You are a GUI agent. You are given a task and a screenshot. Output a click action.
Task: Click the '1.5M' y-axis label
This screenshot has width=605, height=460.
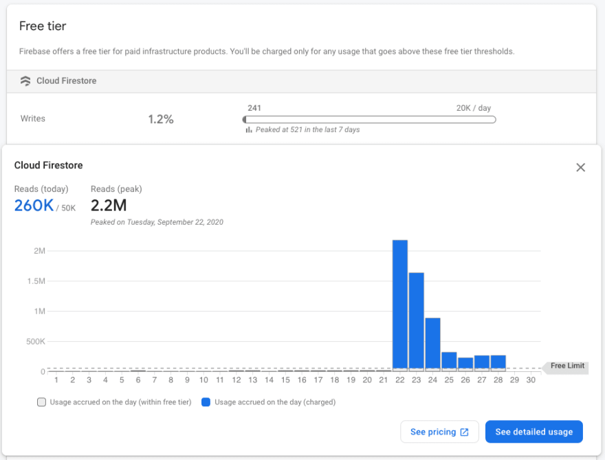coord(36,281)
